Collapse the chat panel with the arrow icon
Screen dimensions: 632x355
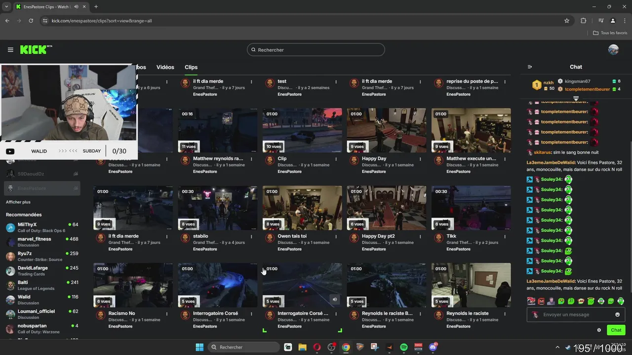(x=530, y=67)
